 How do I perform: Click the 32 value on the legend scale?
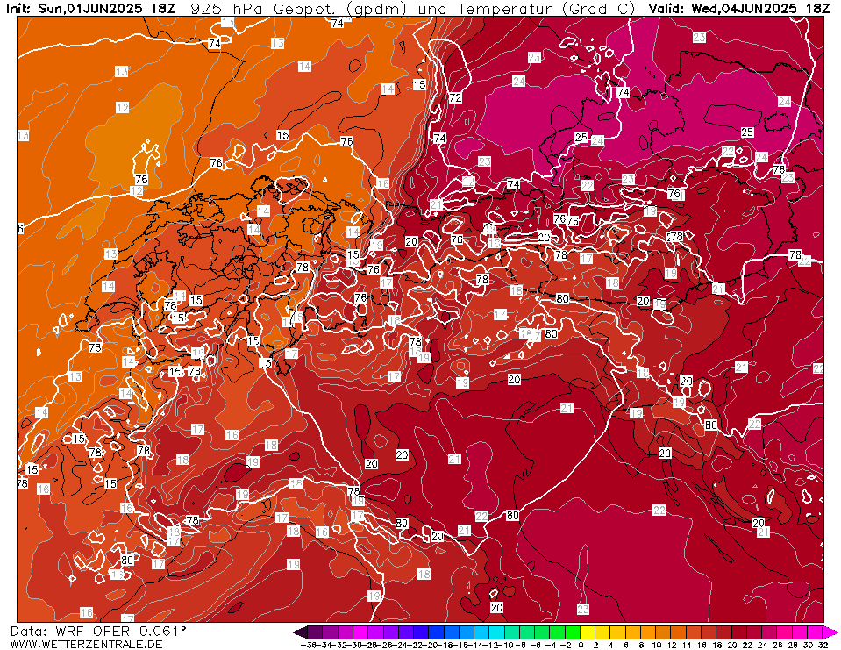(823, 645)
